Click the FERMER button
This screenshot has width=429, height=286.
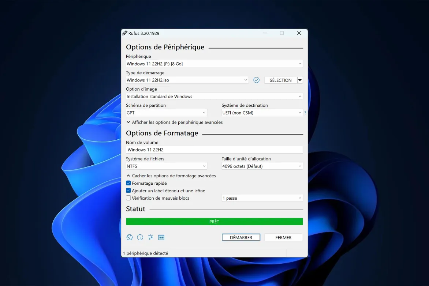283,237
